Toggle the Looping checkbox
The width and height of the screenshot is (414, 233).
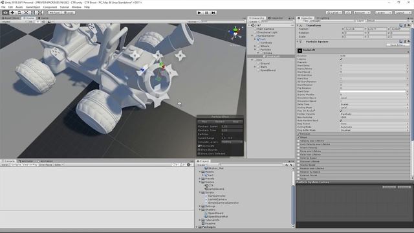[x=341, y=59]
